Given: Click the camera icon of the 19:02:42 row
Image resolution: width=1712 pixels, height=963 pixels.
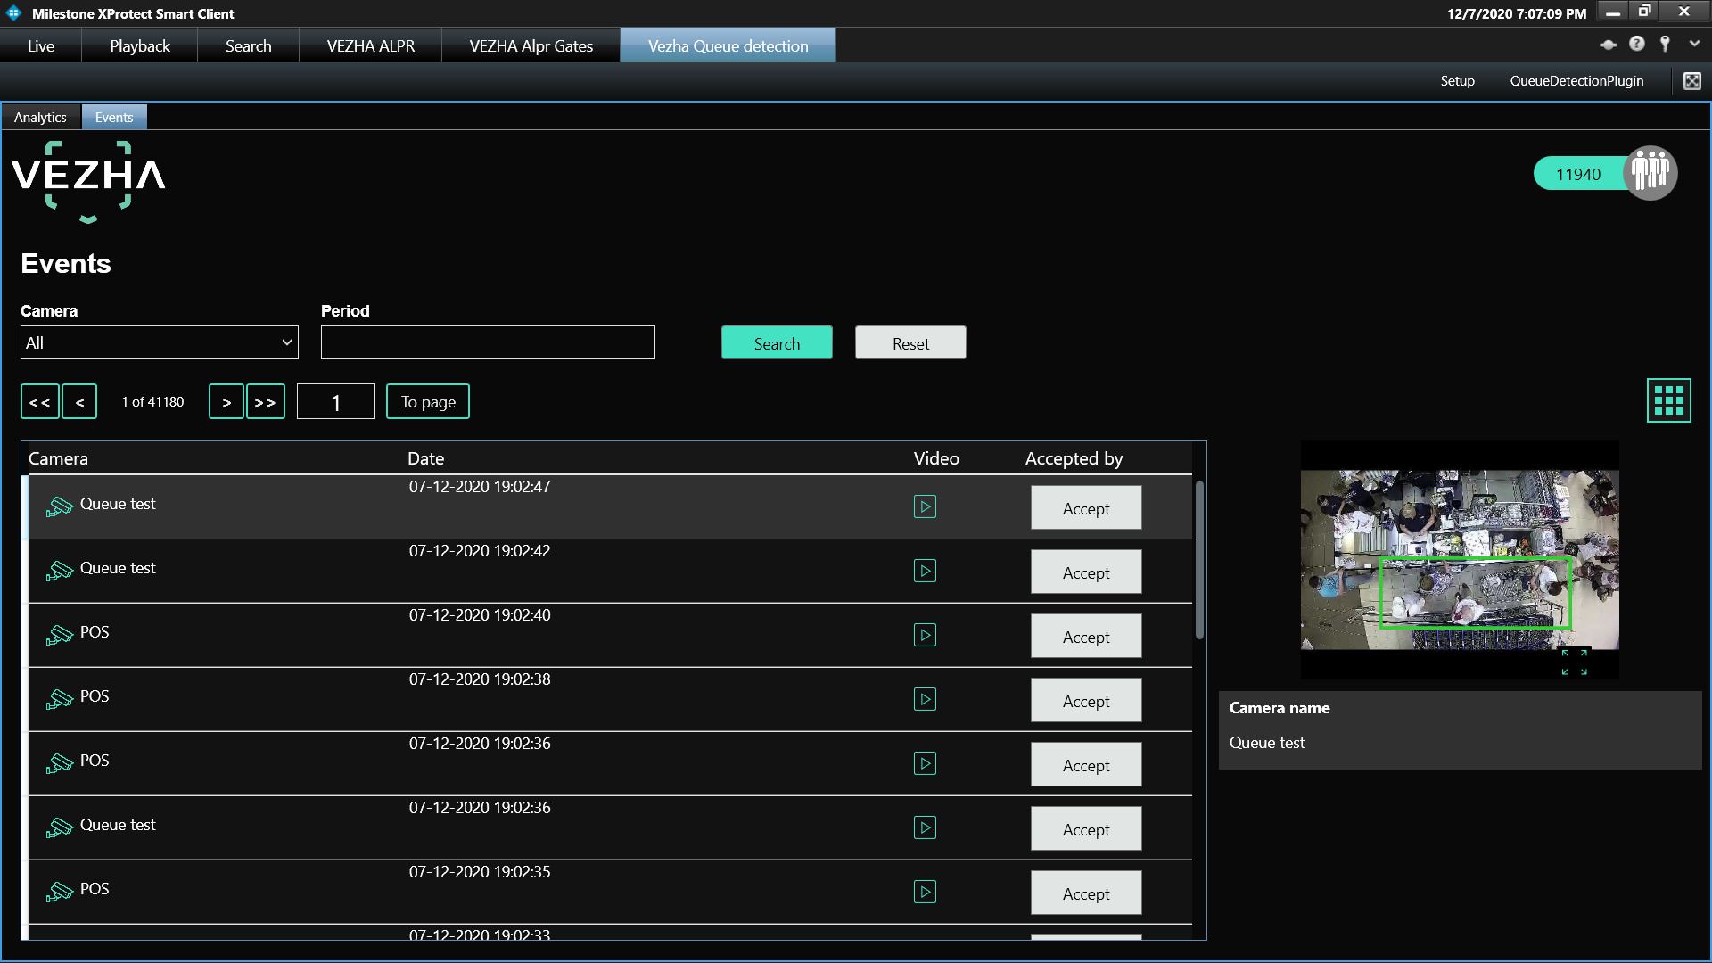Looking at the screenshot, I should click(60, 571).
